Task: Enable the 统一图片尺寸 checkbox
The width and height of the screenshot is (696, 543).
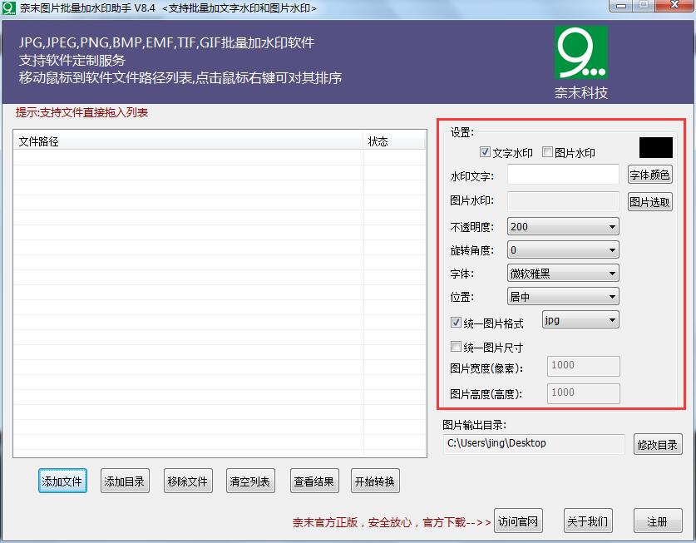Action: (x=456, y=348)
